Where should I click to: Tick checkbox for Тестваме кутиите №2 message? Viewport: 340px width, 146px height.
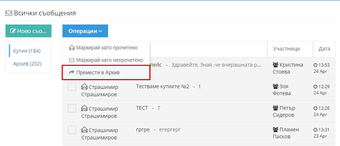pyautogui.click(x=72, y=87)
